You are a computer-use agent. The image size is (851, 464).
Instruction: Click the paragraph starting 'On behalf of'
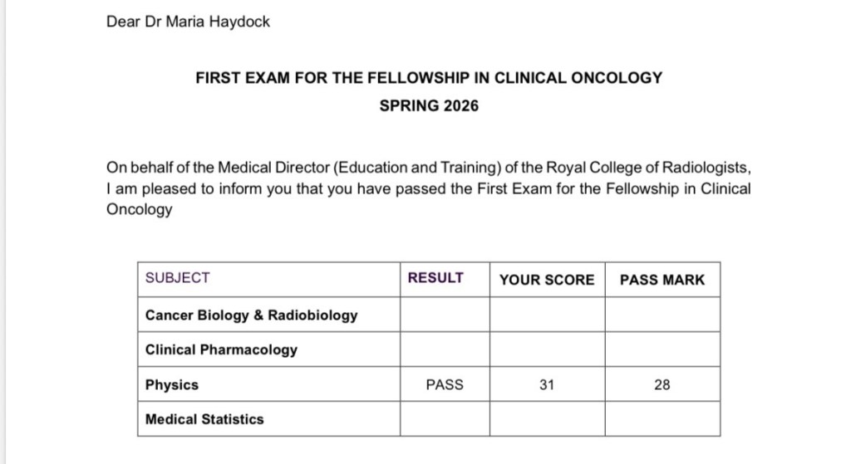point(428,188)
